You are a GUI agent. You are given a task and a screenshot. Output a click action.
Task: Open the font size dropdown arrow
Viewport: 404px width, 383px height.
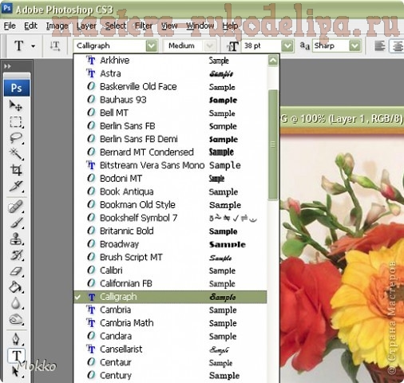point(287,45)
